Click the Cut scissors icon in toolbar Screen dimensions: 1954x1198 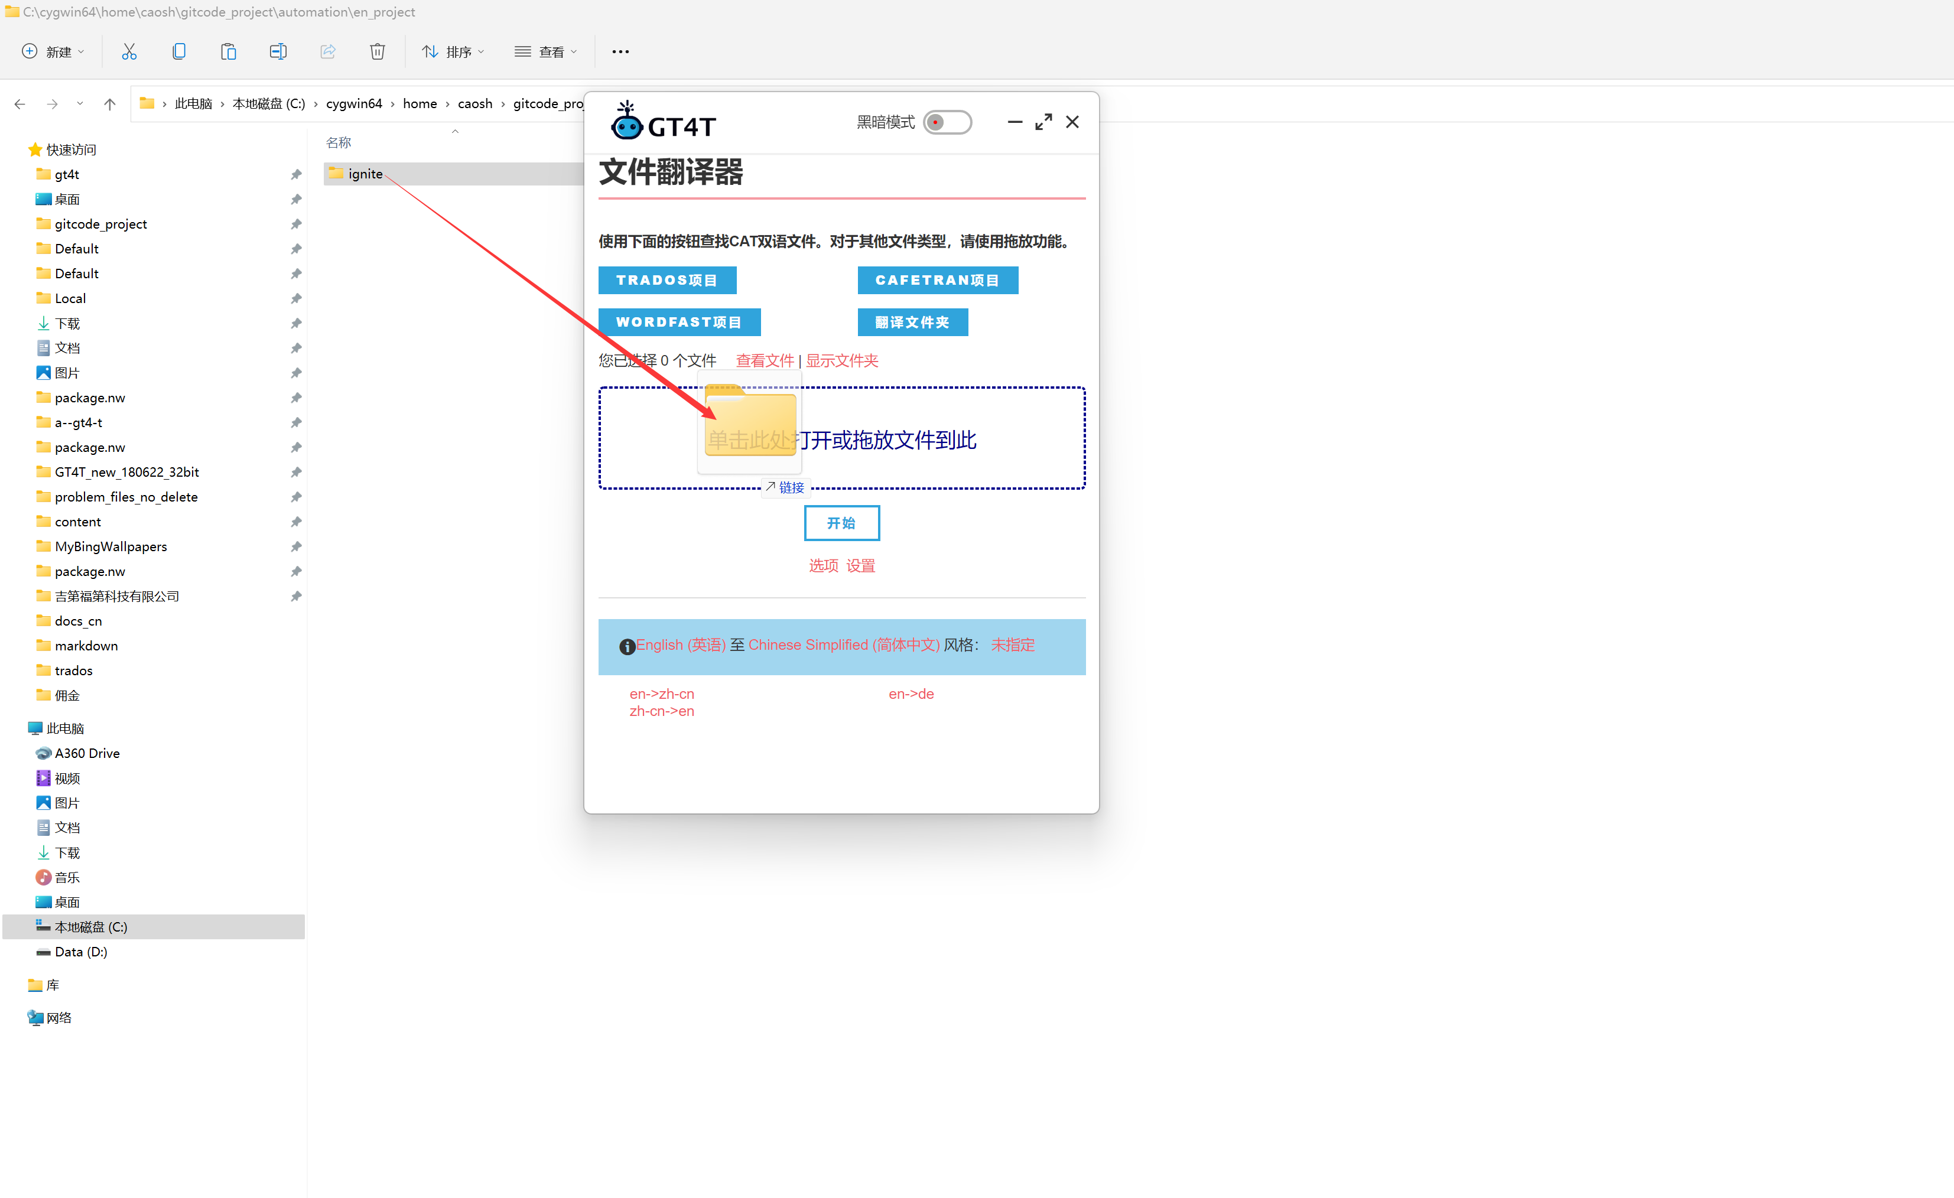(x=128, y=51)
